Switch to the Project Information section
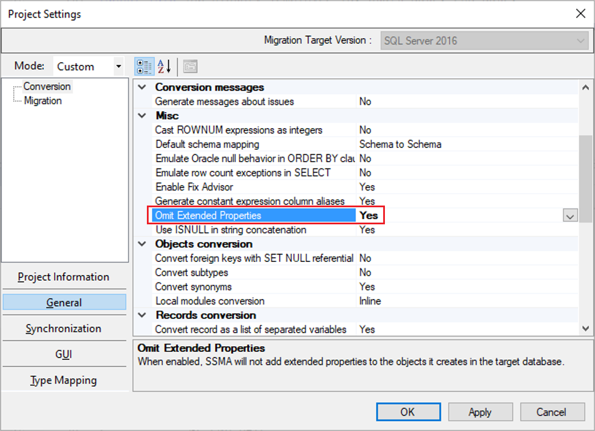 coord(64,277)
